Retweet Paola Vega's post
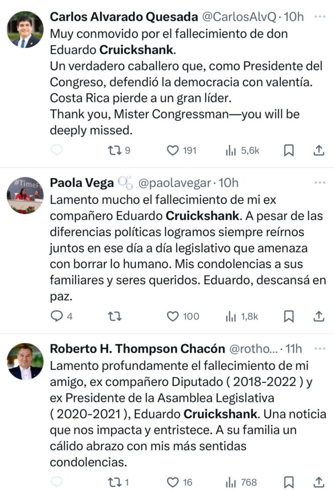 tap(115, 316)
